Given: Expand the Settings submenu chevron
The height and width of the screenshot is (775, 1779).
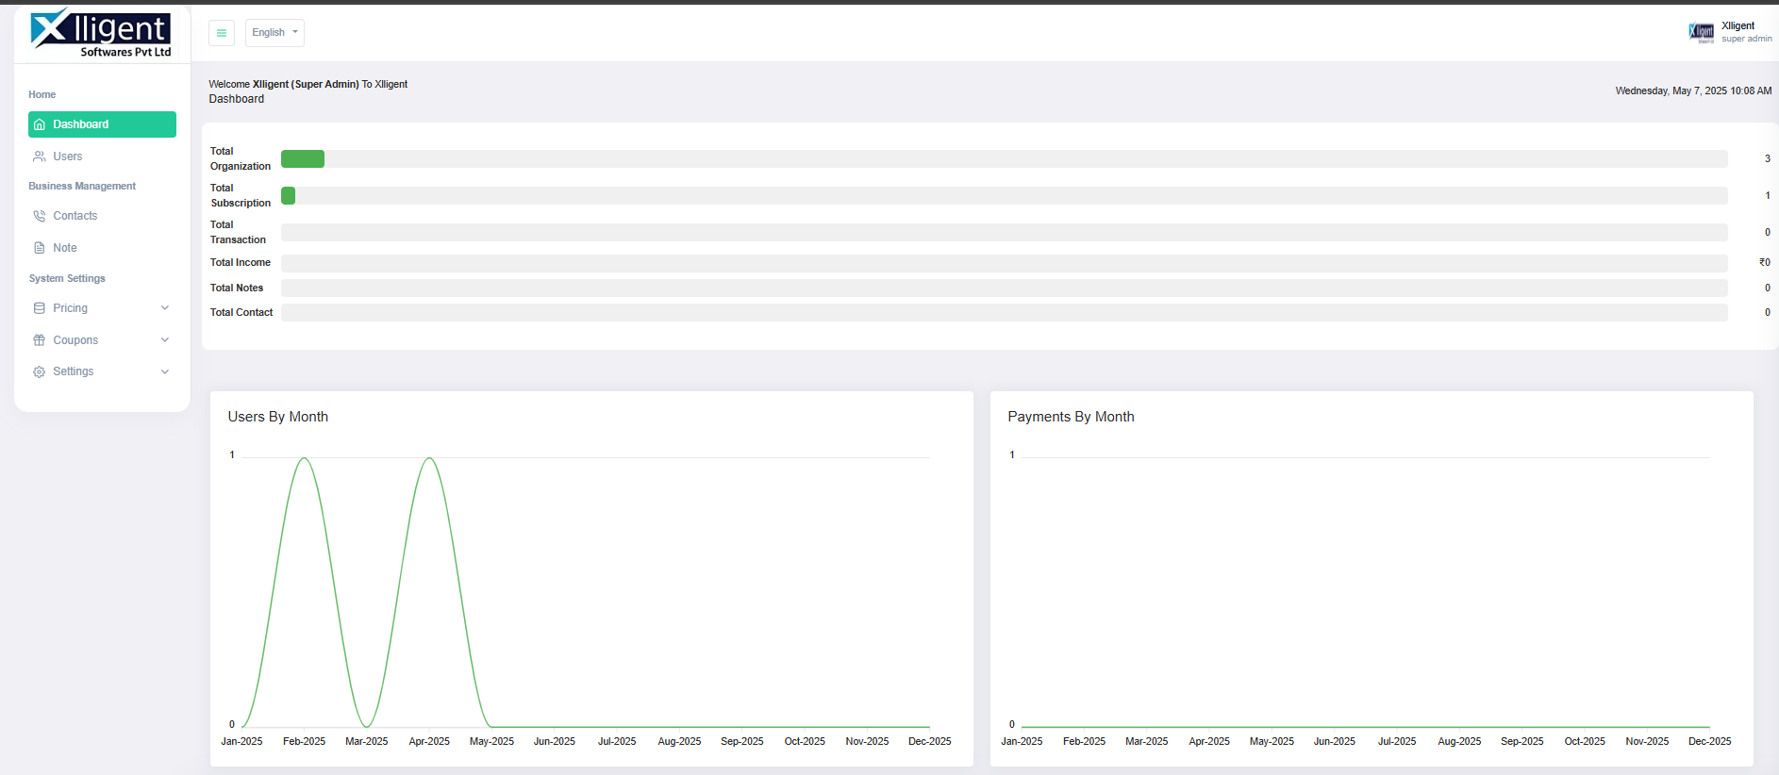Looking at the screenshot, I should (x=165, y=371).
